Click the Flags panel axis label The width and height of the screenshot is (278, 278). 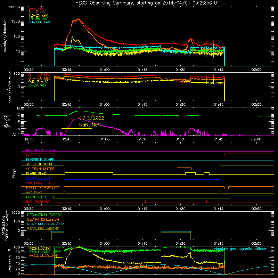pos(14,173)
